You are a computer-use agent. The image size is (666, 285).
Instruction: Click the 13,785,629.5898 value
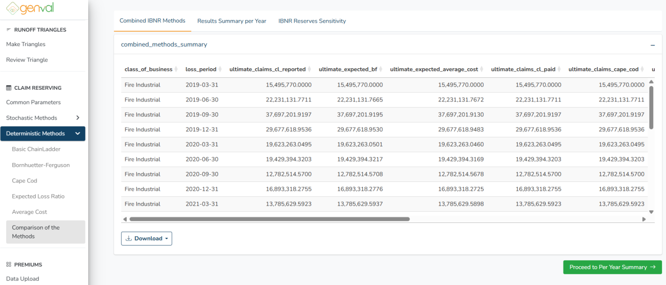click(x=461, y=204)
